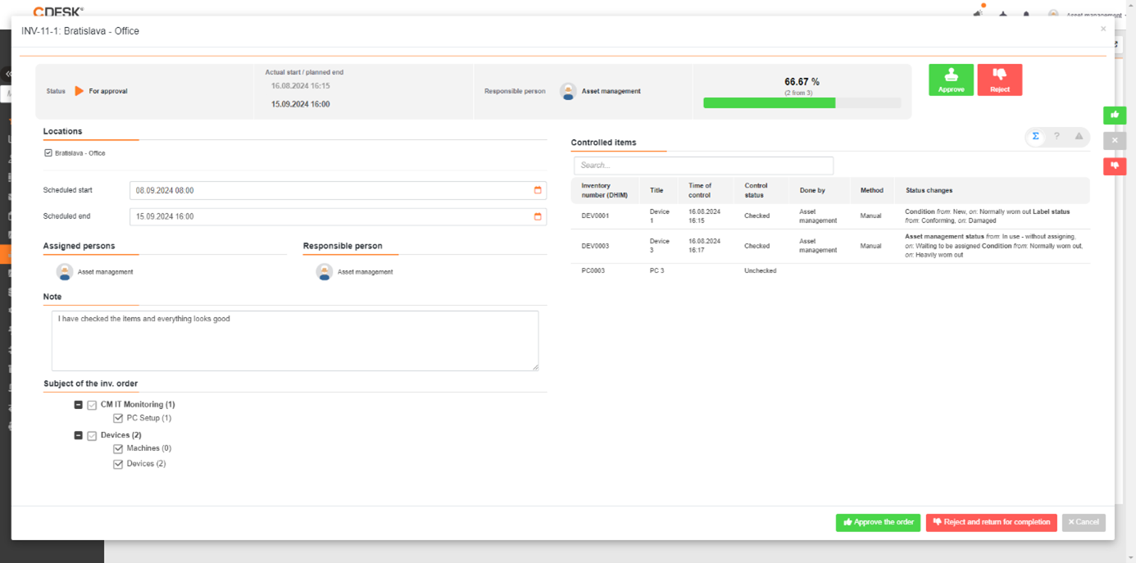Toggle the parent Devices (2) checkbox
The height and width of the screenshot is (563, 1136).
[92, 435]
